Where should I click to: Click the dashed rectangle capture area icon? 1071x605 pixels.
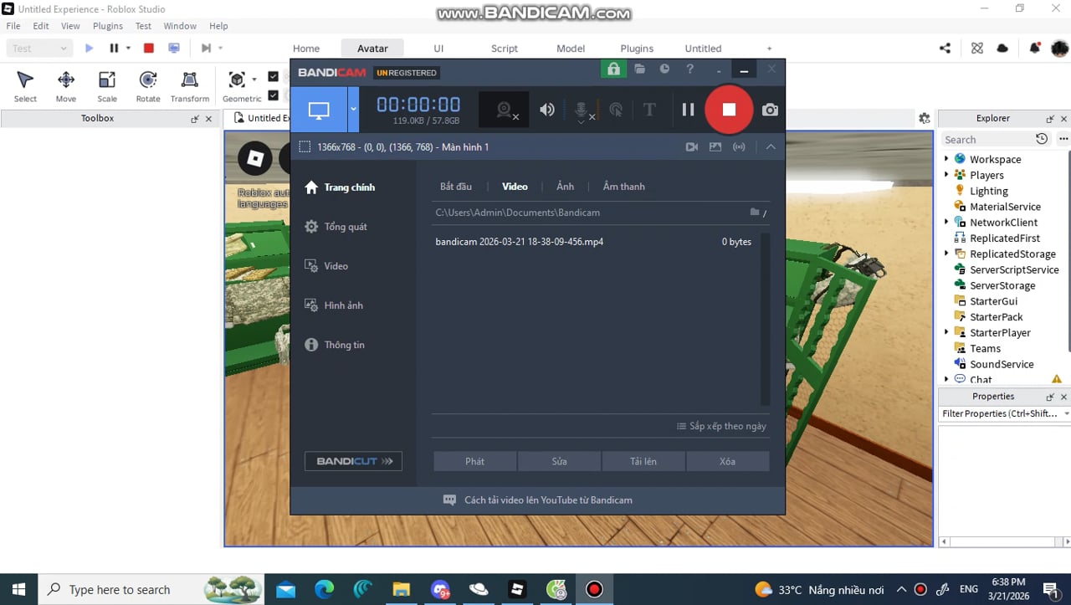click(305, 146)
